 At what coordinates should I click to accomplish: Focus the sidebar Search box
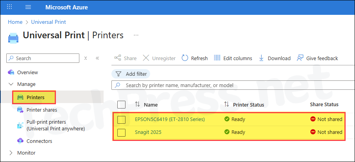tap(43, 58)
